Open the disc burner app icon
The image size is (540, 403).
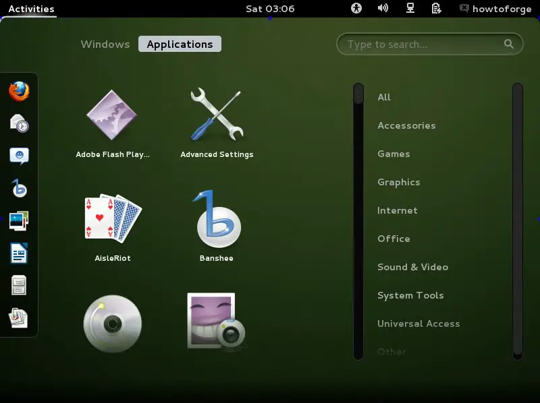(113, 323)
